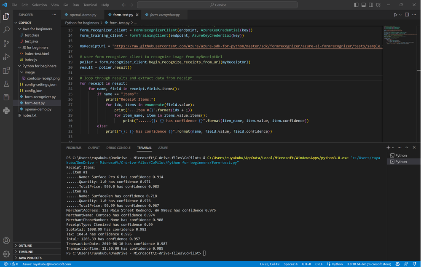Collapse the Java for beginners folder
This screenshot has width=421, height=267.
[x=37, y=29]
